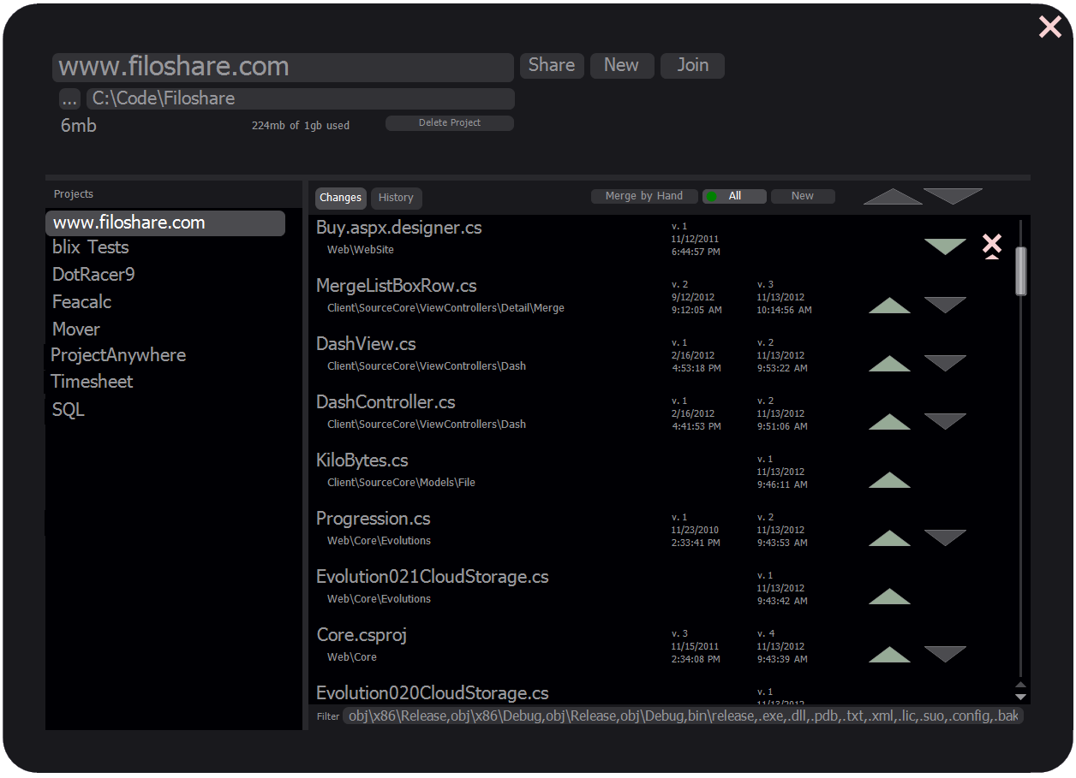This screenshot has height=778, width=1076.
Task: Click the down arrow for DashController.cs
Action: pyautogui.click(x=945, y=421)
